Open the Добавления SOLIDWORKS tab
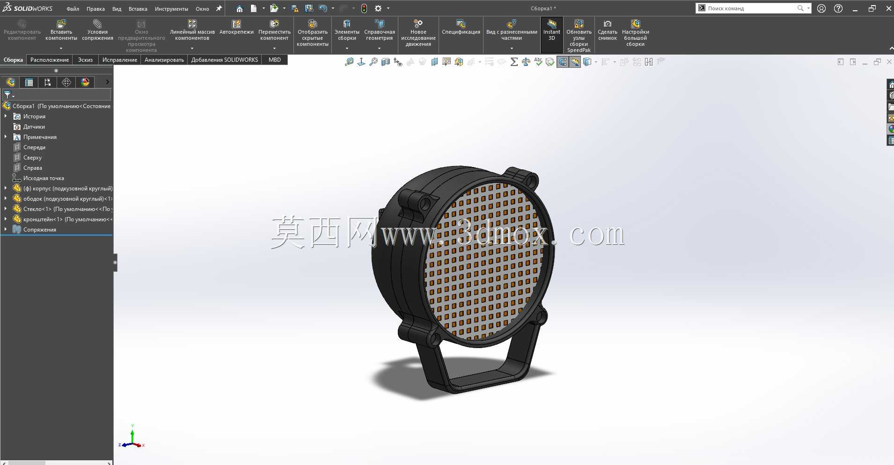Screen dimensions: 894x465 coord(225,60)
